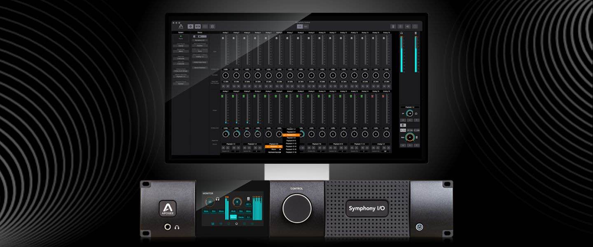Click the Device column header

tap(200, 33)
